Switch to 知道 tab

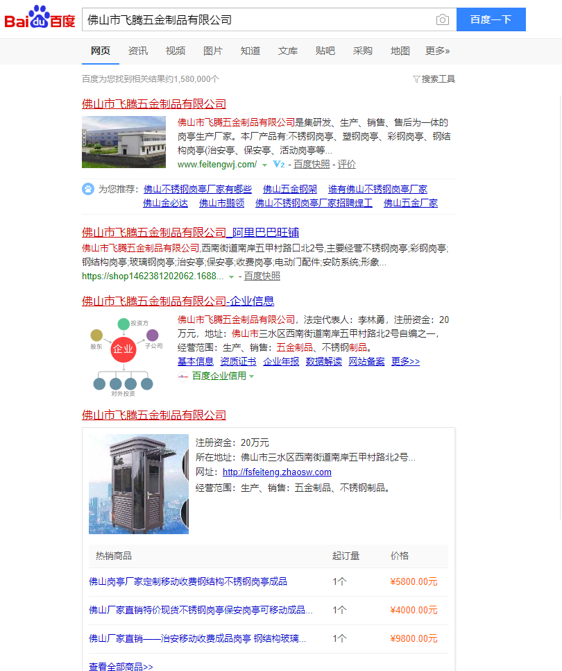(x=250, y=51)
